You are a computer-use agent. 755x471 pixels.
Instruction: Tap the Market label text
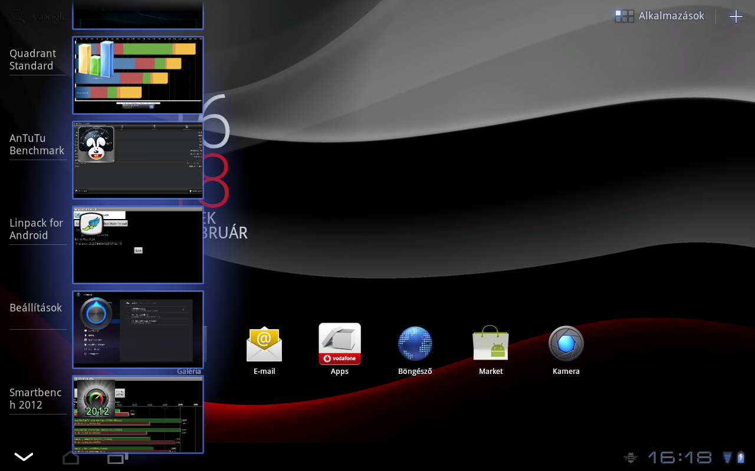click(x=491, y=372)
